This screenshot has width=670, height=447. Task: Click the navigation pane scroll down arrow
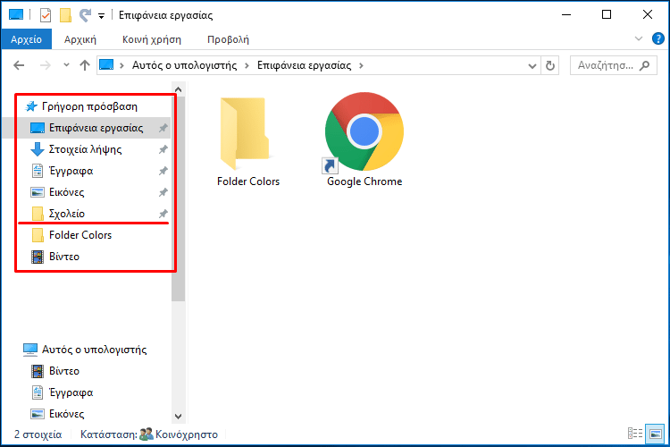point(179,417)
